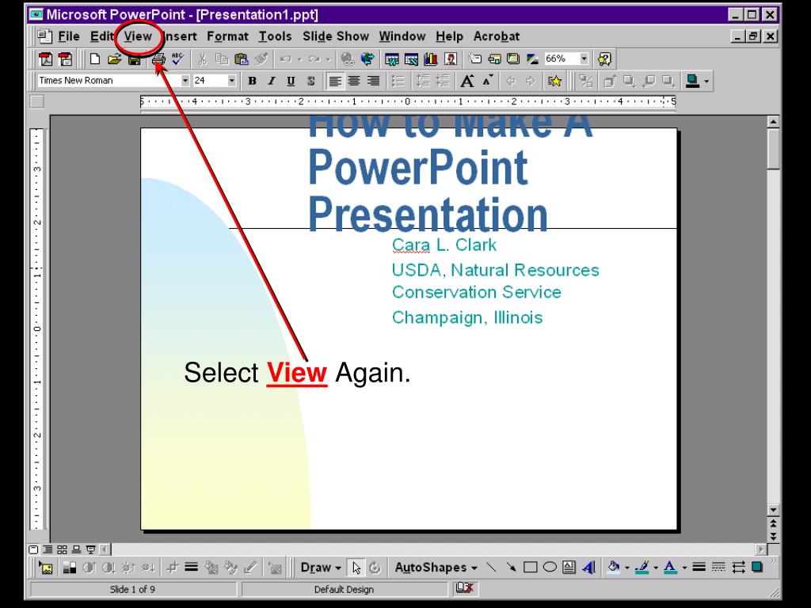The height and width of the screenshot is (608, 811).
Task: Click the Copy icon
Action: (x=222, y=59)
